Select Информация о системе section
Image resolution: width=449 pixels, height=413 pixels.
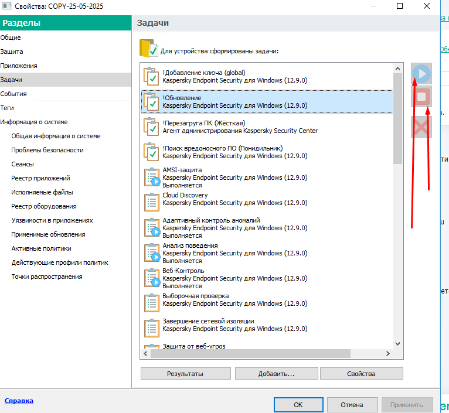pos(66,122)
